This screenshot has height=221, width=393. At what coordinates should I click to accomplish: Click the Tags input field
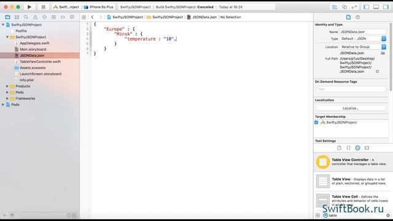[351, 89]
